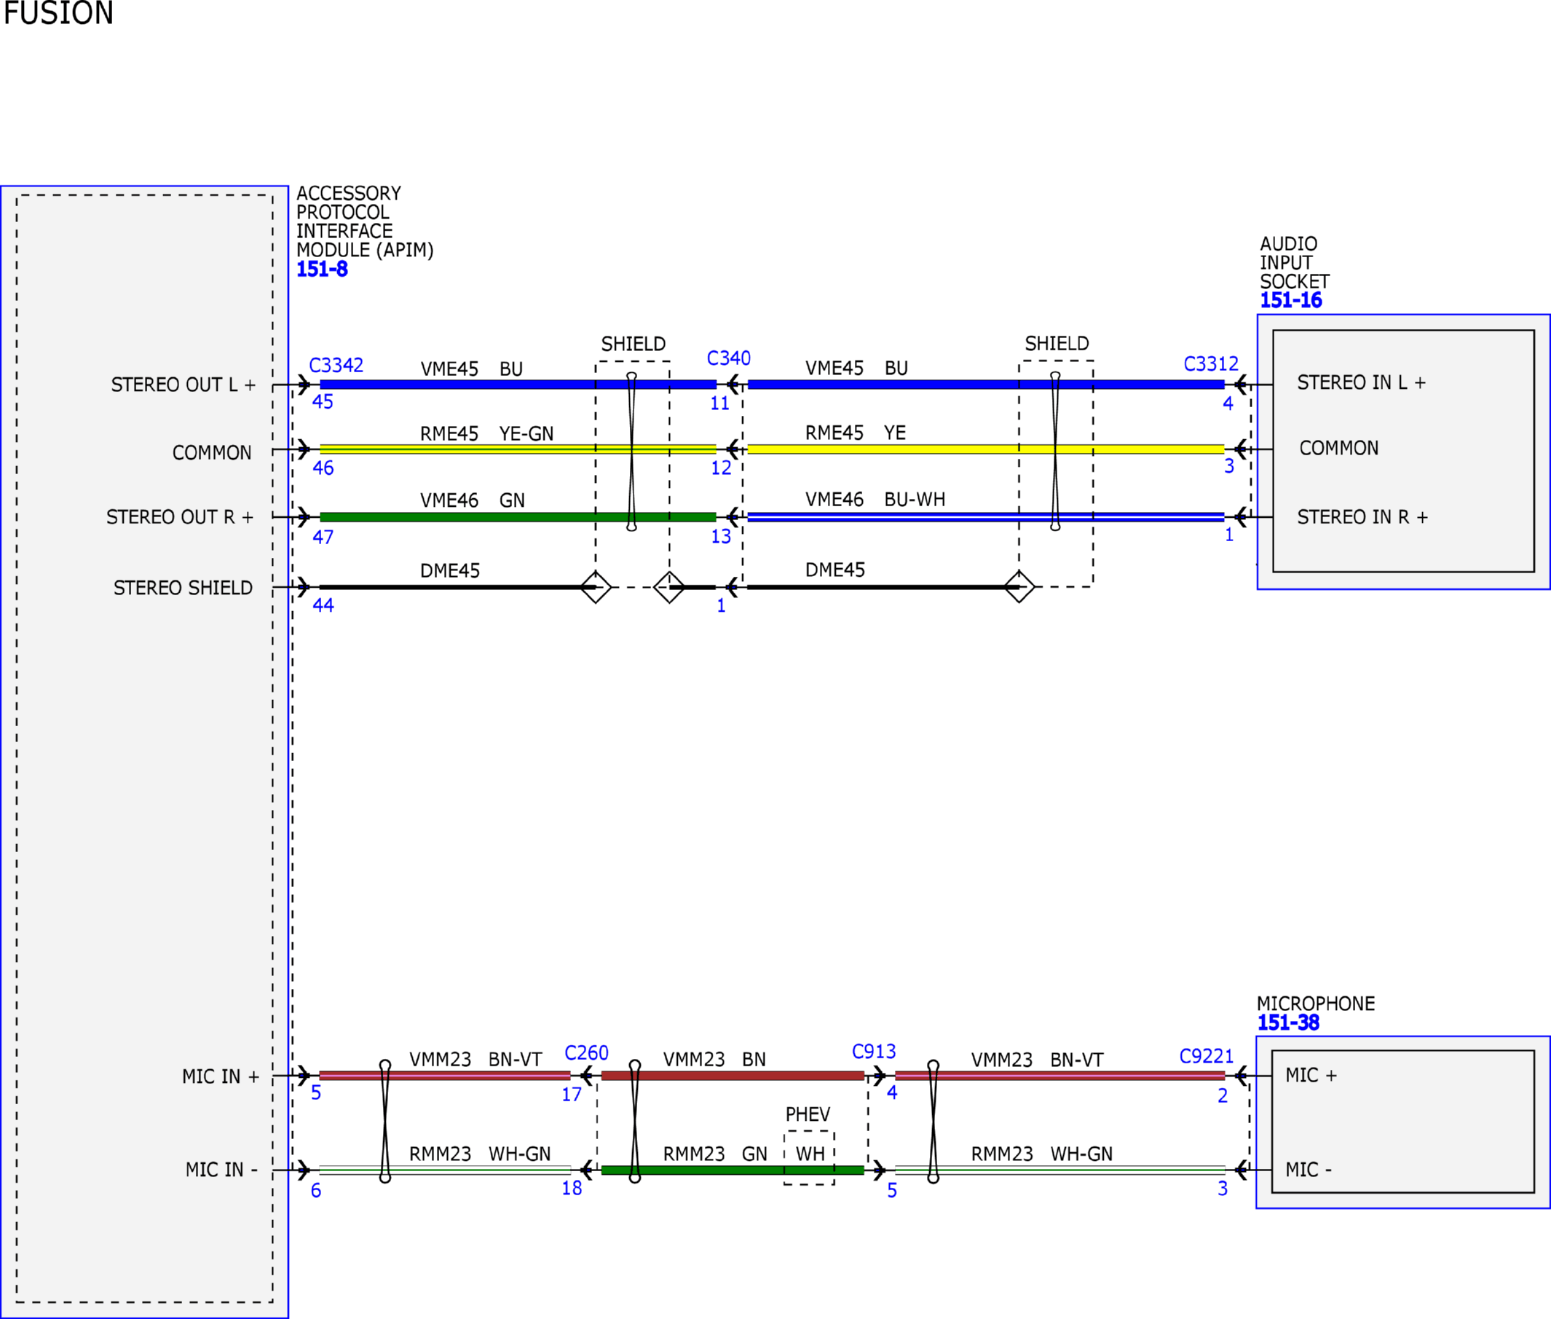
Task: Select pin number 47 on STEREO OUT R +
Action: 323,538
